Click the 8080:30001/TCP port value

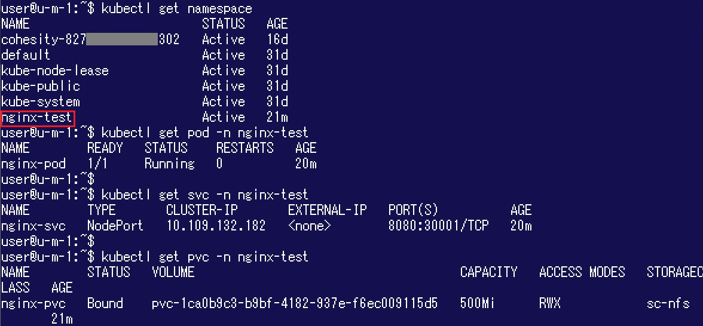tap(439, 225)
